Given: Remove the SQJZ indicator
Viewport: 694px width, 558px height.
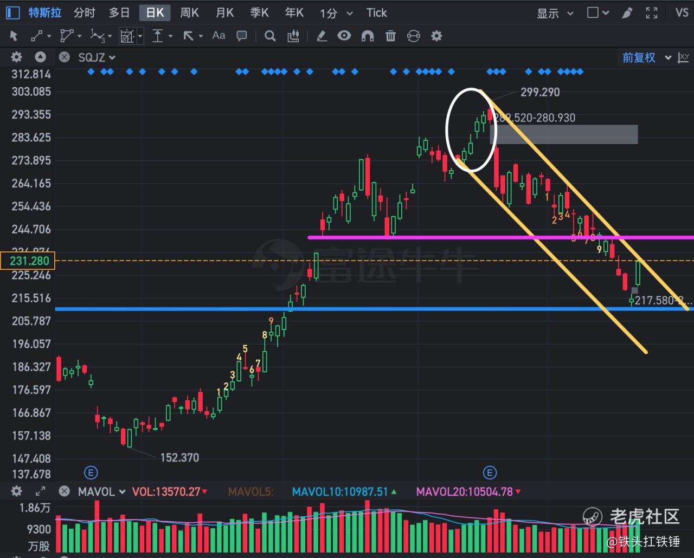Looking at the screenshot, I should (x=64, y=57).
